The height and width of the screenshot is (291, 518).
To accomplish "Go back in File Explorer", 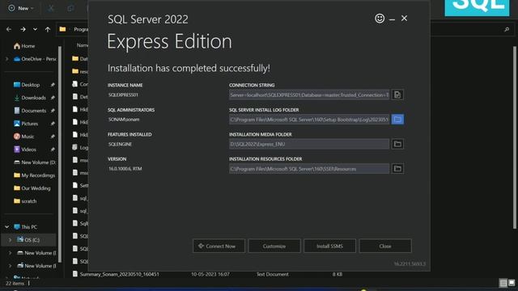I will [9, 29].
